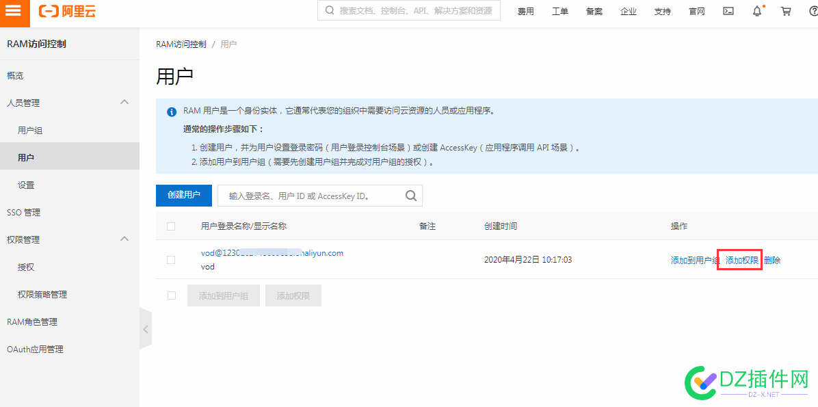Image resolution: width=818 pixels, height=407 pixels.
Task: Click the top search bar magnifier icon
Action: (330, 10)
